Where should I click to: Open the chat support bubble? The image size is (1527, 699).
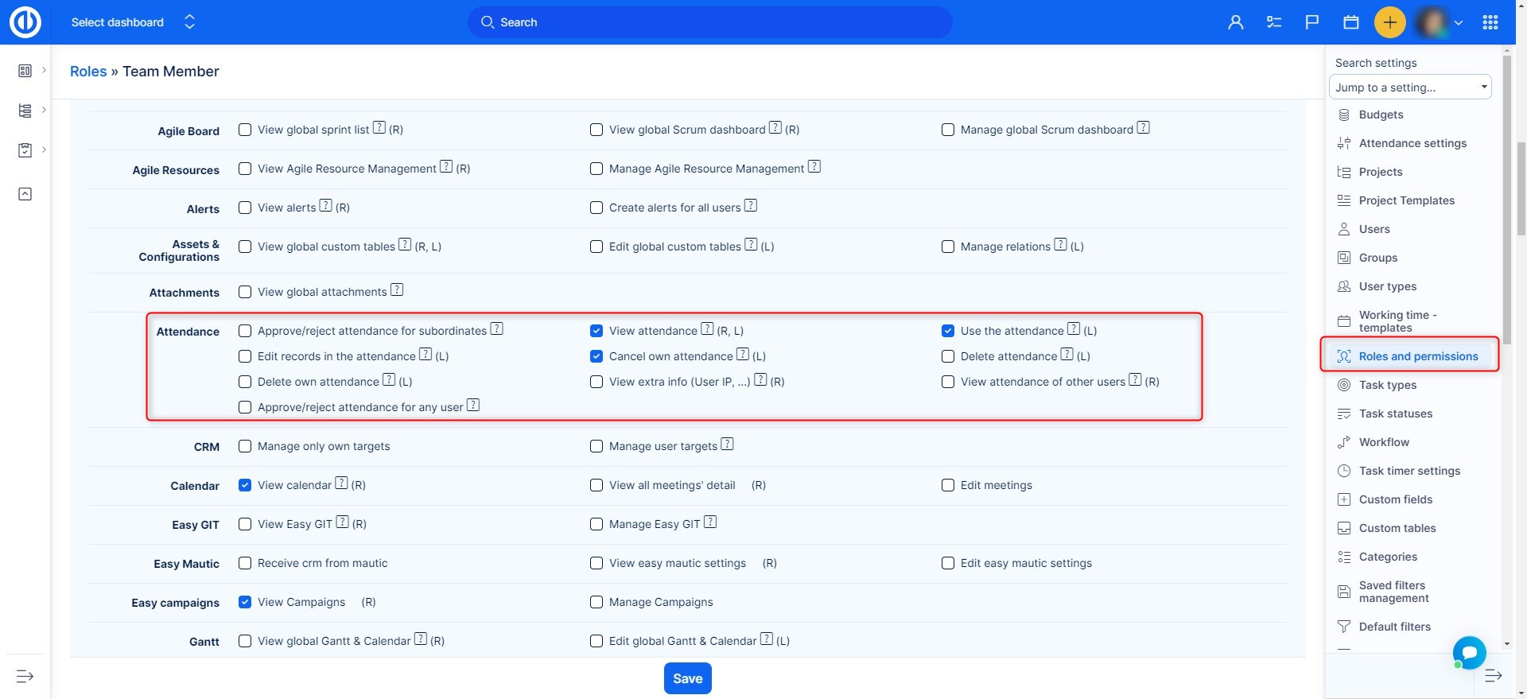(1469, 653)
